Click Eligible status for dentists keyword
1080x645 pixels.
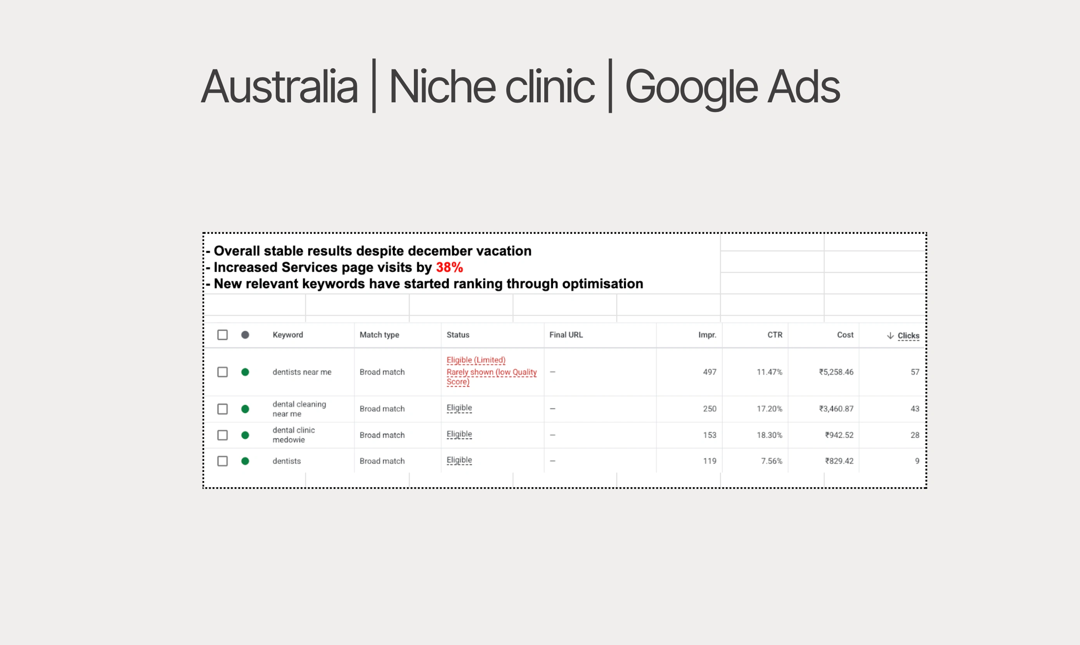459,460
